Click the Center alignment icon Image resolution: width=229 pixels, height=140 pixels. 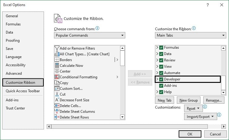[x=57, y=71]
